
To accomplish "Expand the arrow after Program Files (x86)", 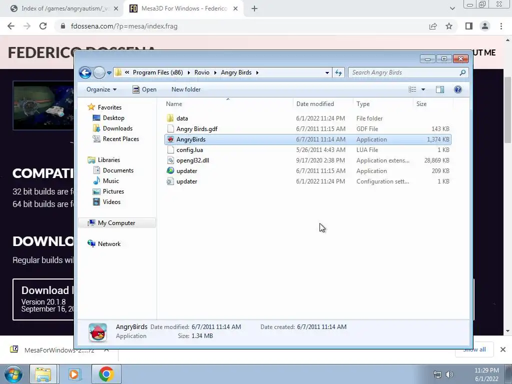I will 188,72.
